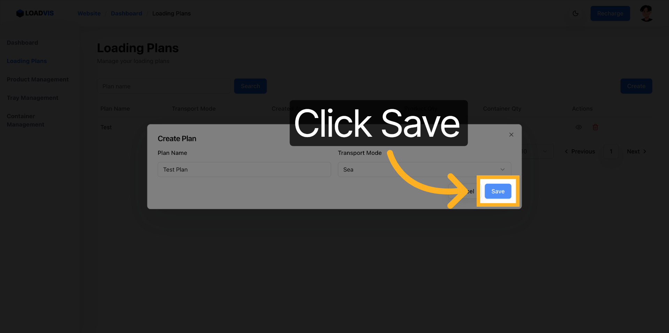Open Tray Management in sidebar
Screen dimensions: 669x333
[x=32, y=98]
